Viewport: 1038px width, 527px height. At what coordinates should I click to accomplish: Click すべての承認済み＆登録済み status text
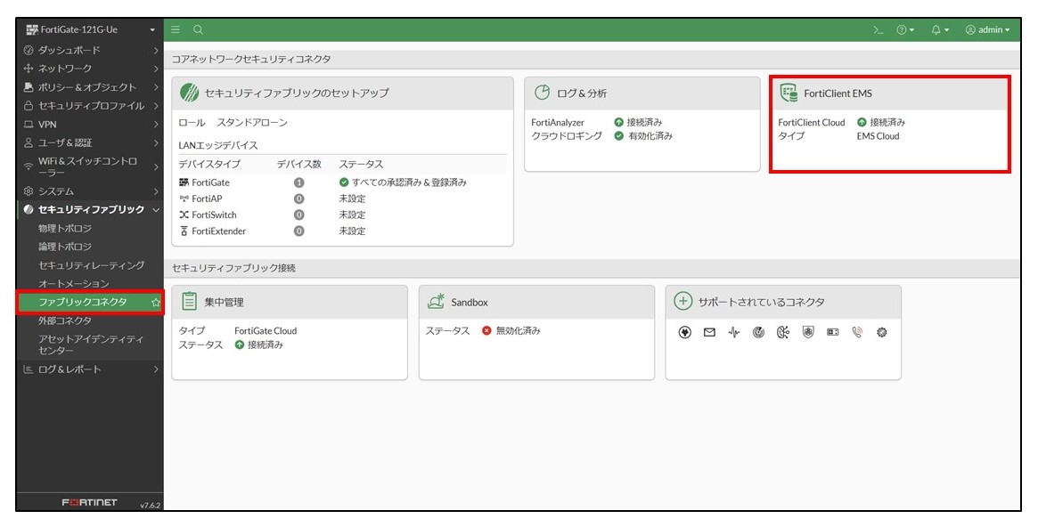pyautogui.click(x=409, y=182)
